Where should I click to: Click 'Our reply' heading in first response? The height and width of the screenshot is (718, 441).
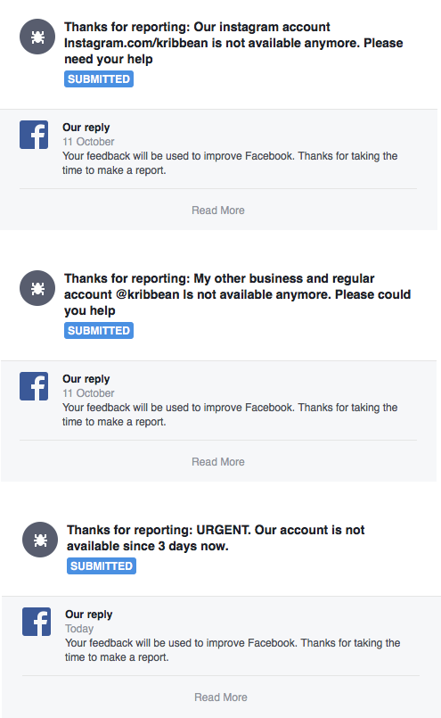point(86,128)
